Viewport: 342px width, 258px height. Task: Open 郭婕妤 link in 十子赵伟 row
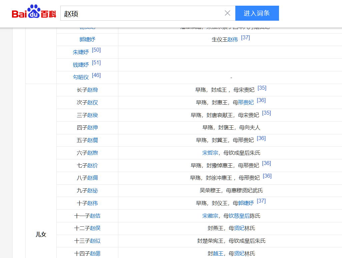[x=246, y=203]
